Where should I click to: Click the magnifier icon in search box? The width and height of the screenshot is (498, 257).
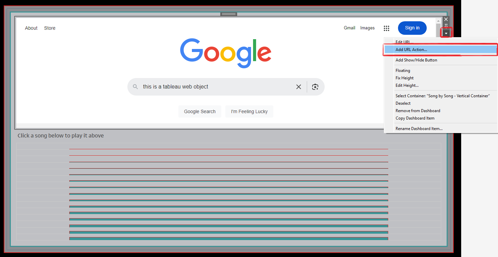135,87
